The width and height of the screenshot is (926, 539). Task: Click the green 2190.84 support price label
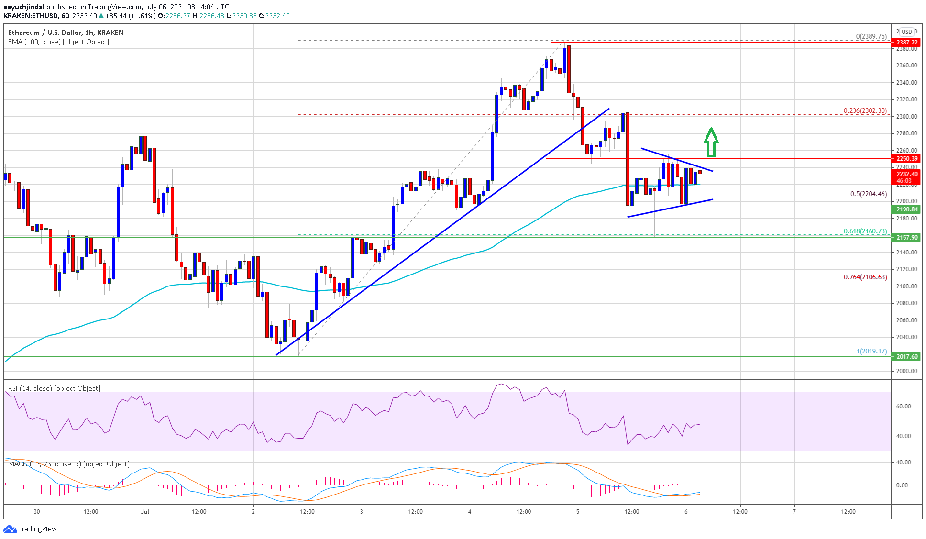[906, 209]
